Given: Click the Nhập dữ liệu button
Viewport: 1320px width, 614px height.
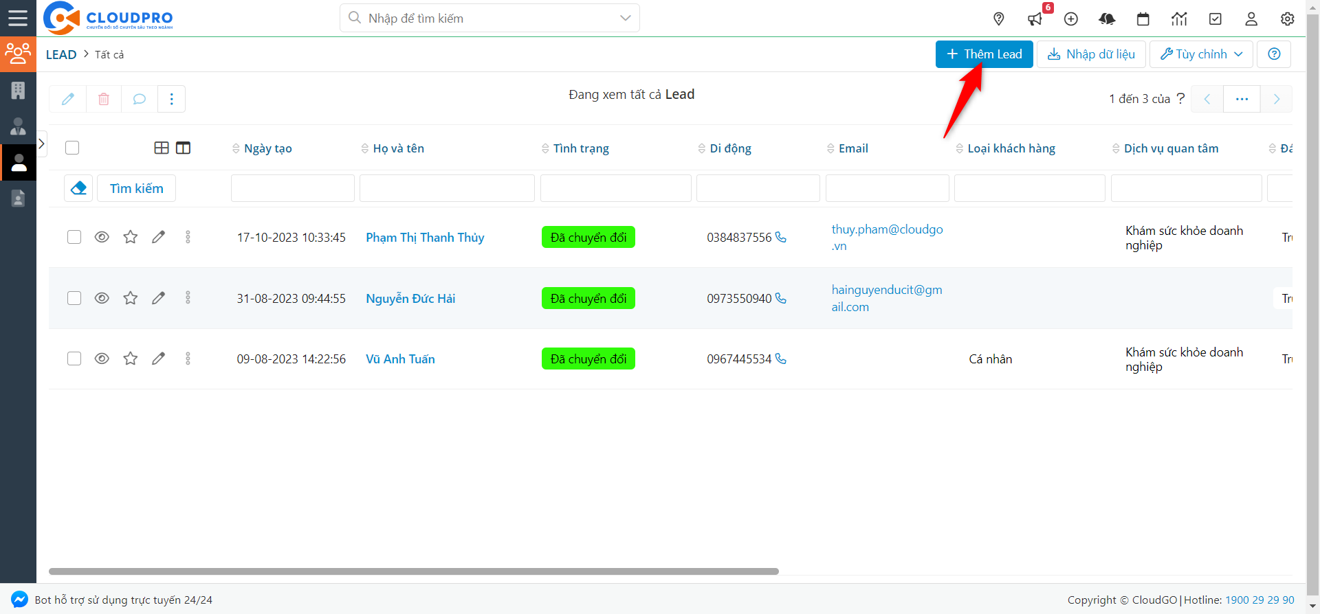Looking at the screenshot, I should click(x=1091, y=54).
